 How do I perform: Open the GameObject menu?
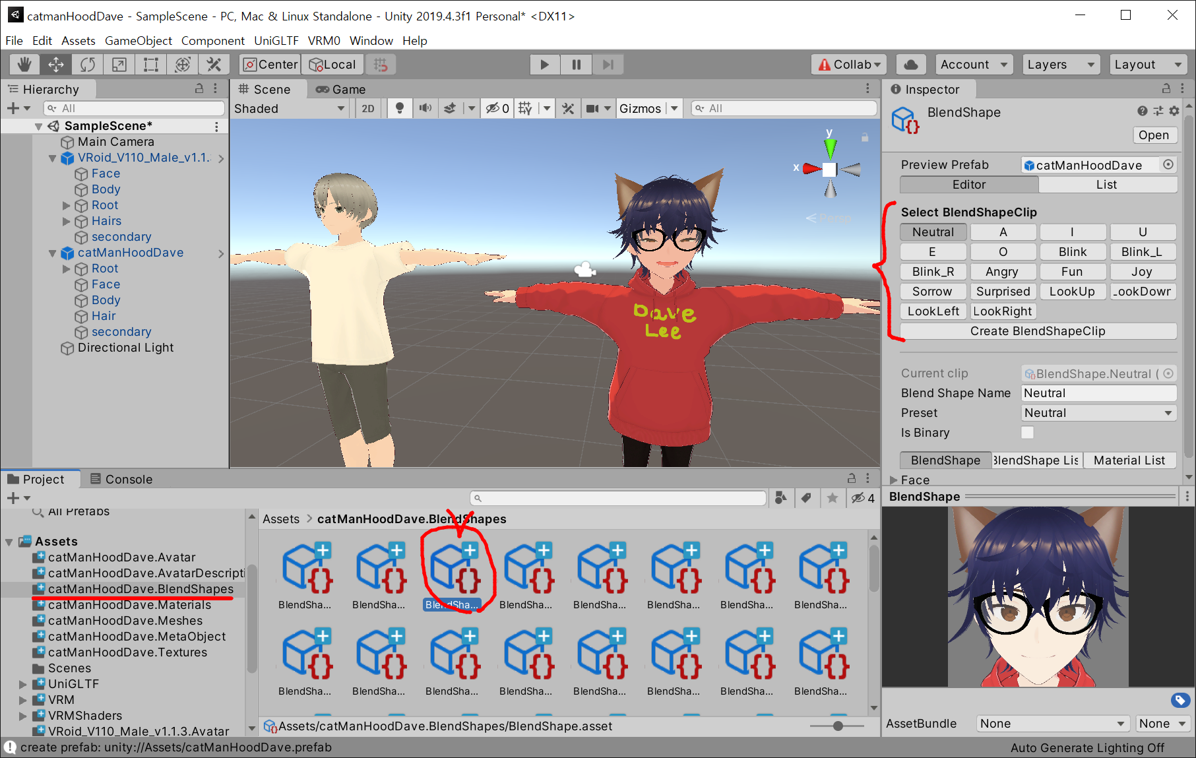(x=139, y=40)
